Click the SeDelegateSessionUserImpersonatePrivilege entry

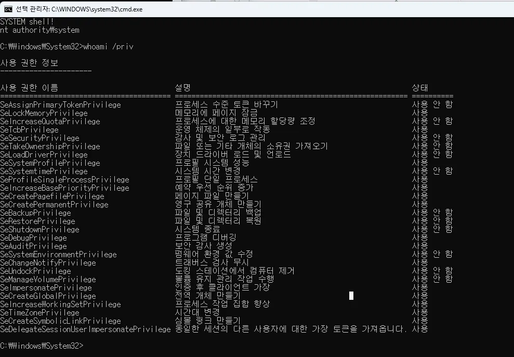click(85, 329)
